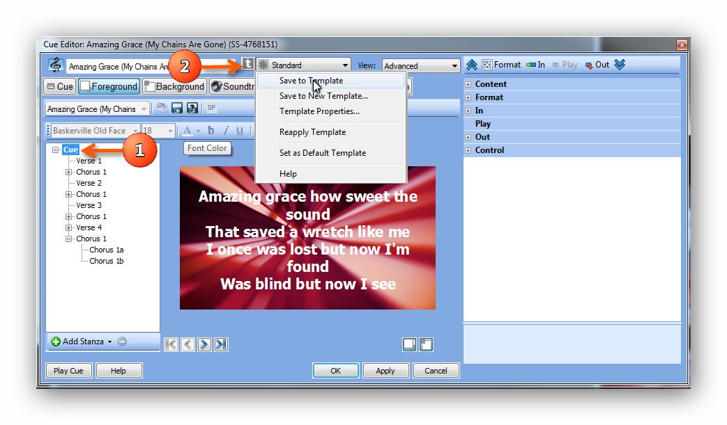The image size is (727, 425).
Task: Click the save floppy disk icon
Action: coord(176,109)
